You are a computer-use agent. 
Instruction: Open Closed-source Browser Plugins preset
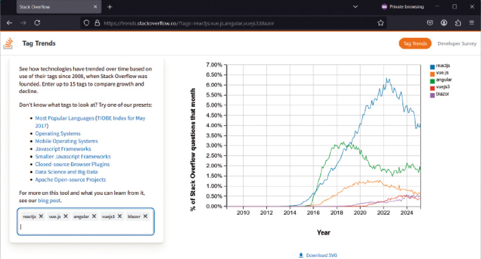click(x=72, y=164)
